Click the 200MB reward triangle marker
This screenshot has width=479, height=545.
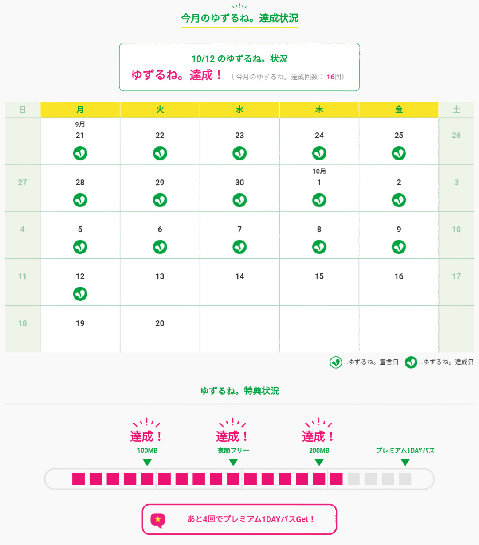click(319, 462)
